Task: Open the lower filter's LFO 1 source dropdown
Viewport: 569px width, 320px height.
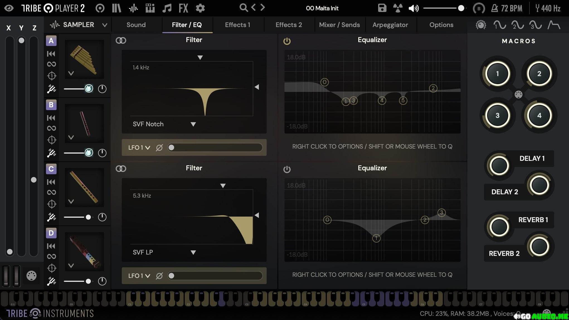Action: [x=139, y=276]
